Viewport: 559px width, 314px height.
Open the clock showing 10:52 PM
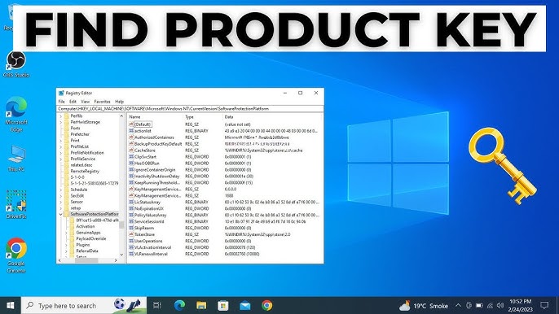click(520, 305)
